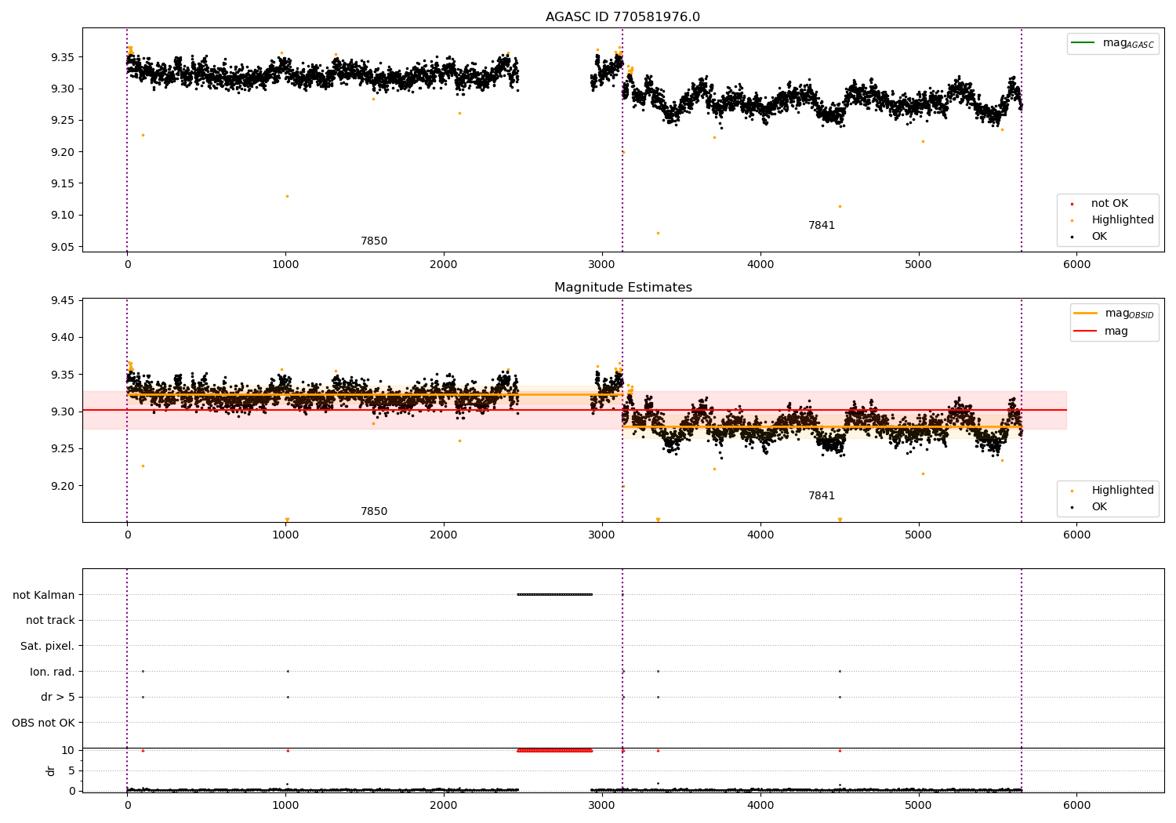Click the 'dr > 5' row label
Viewport: 1176px width, 823px height.
point(58,698)
